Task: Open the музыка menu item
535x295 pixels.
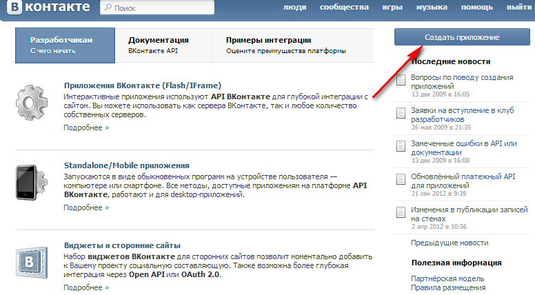Action: click(432, 7)
